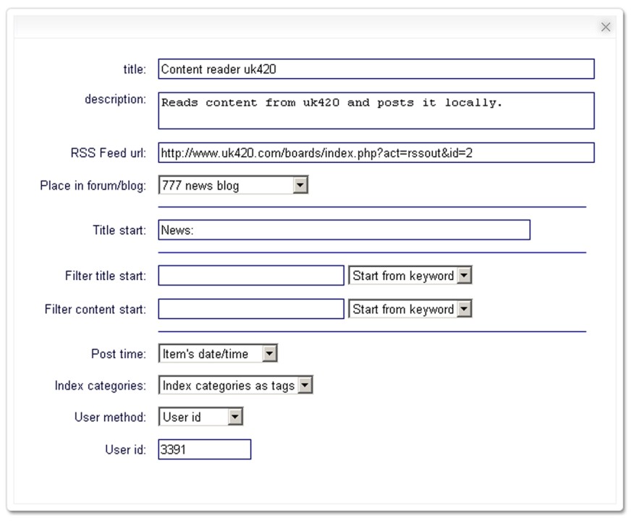
Task: Click the "Filter content start:" label
Action: (95, 309)
